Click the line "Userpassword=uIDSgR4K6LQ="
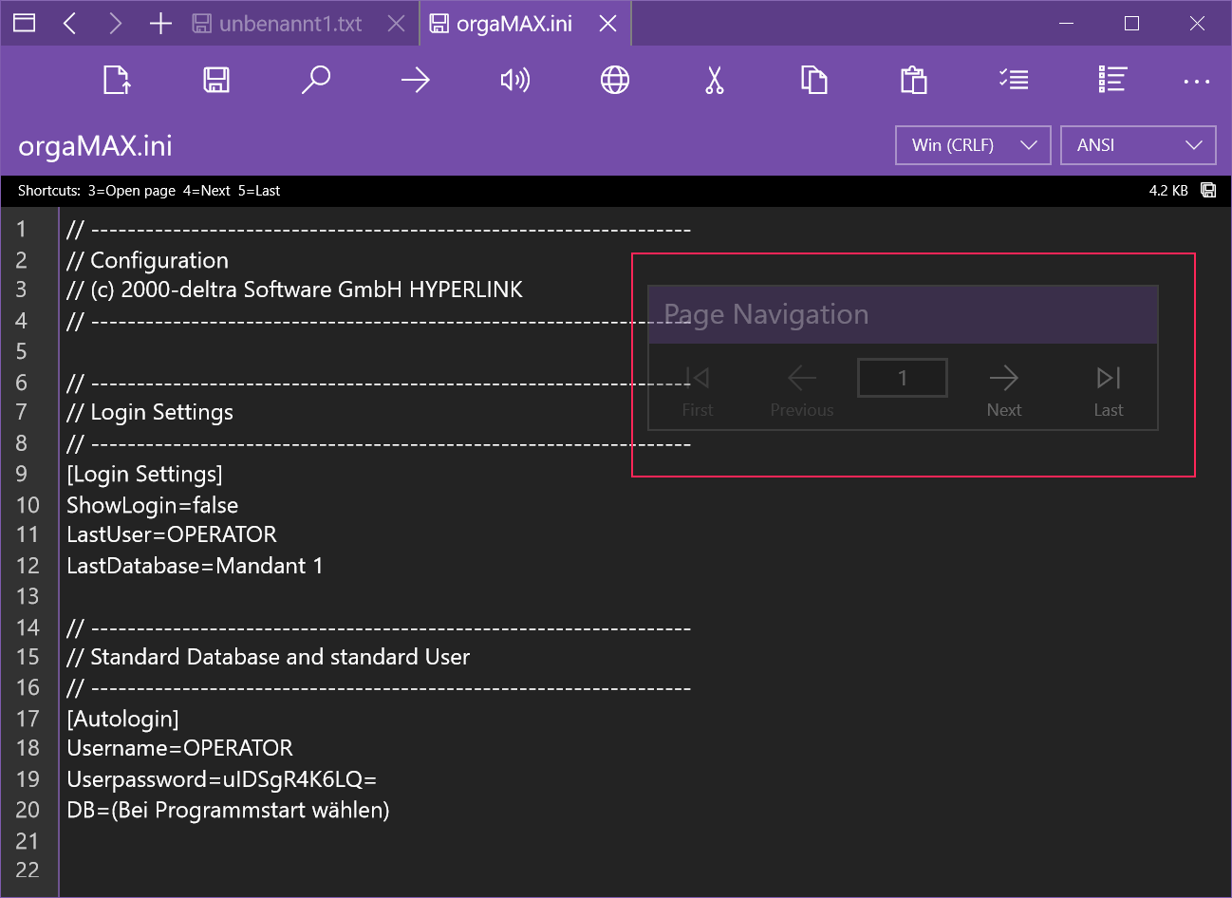This screenshot has width=1232, height=898. 221,779
